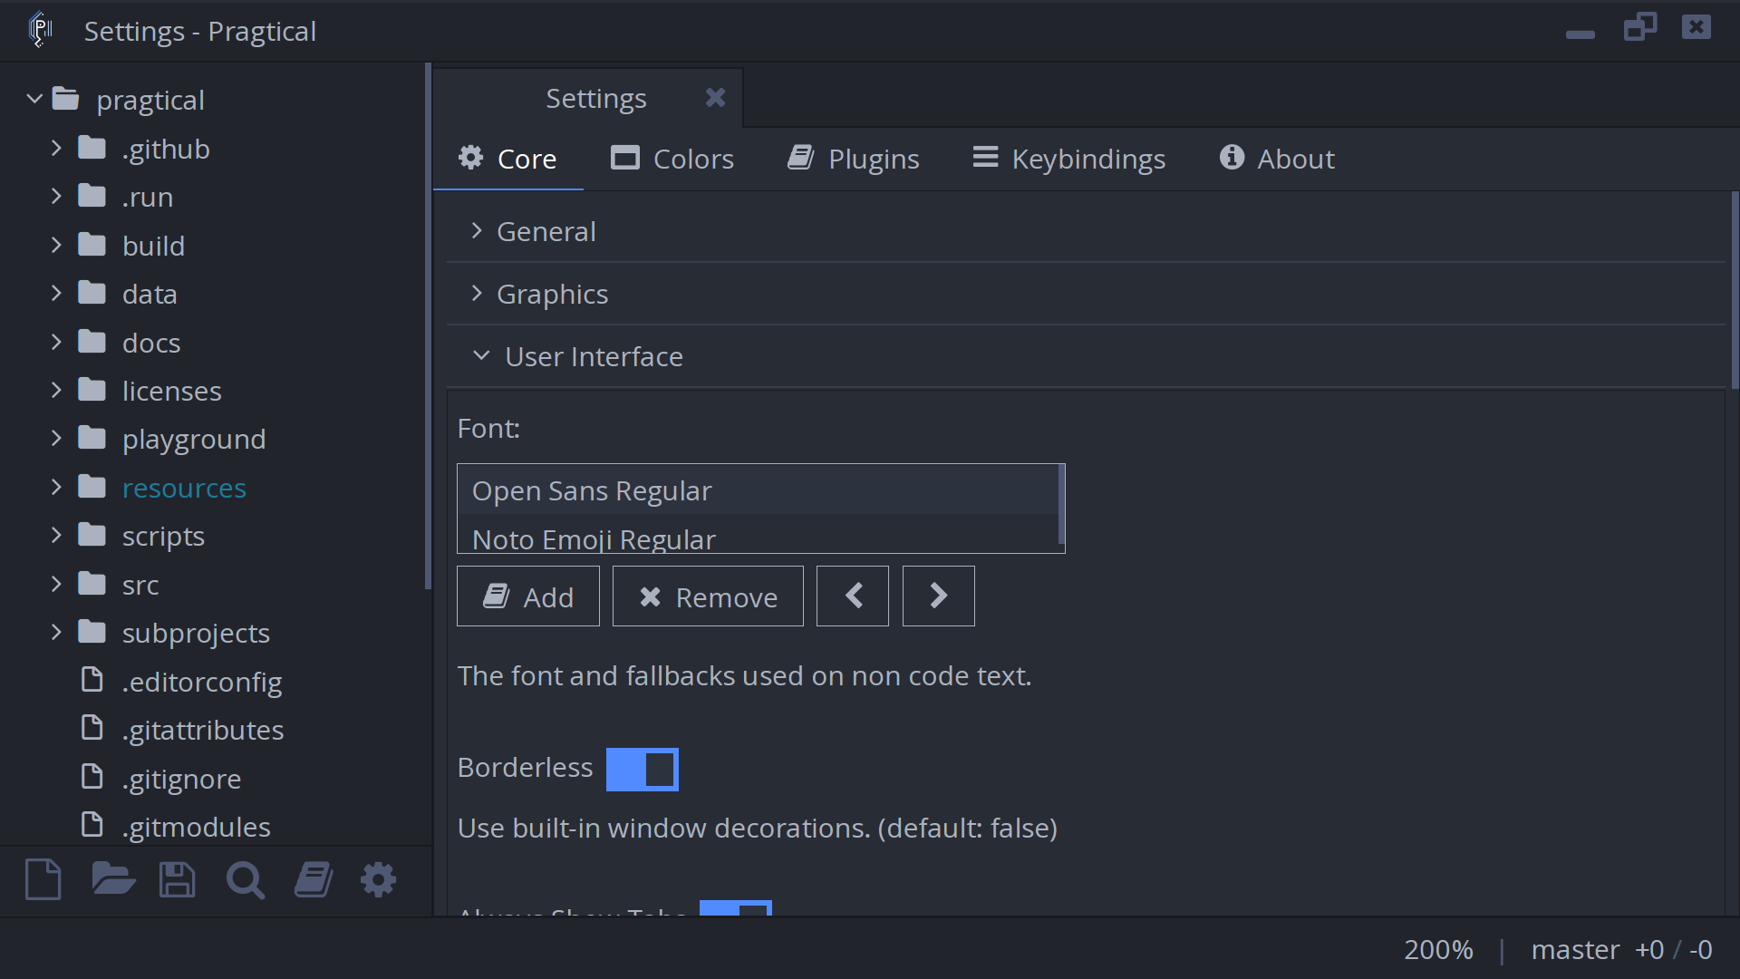This screenshot has height=979, width=1740.
Task: Expand the scripts folder chevron
Action: point(56,536)
